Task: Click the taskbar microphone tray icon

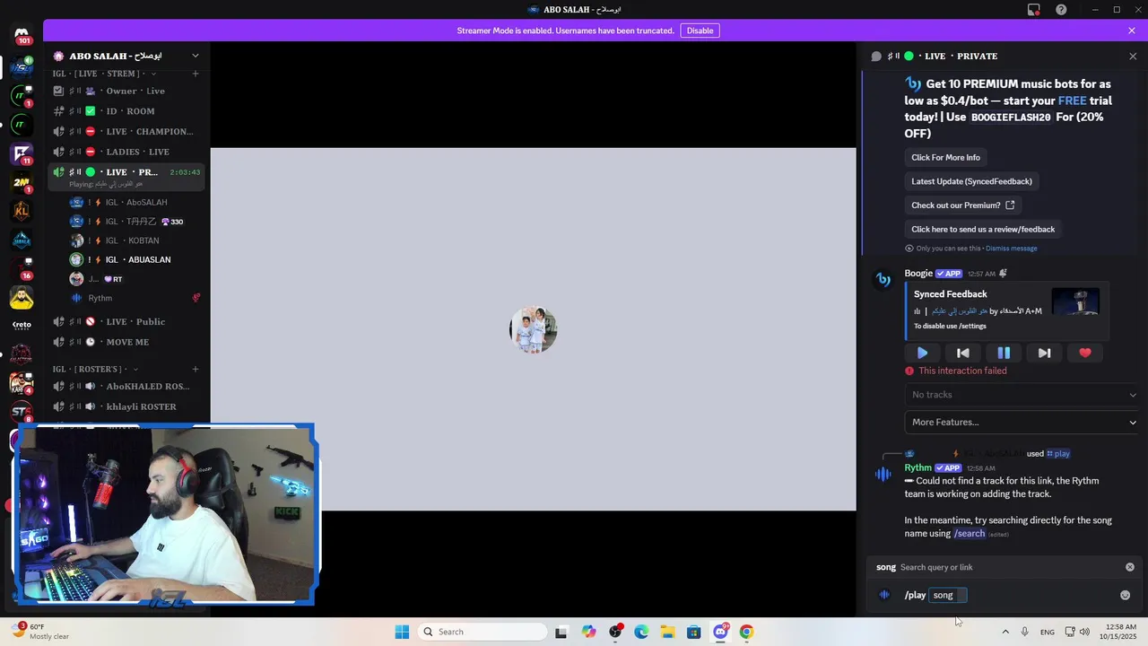Action: coord(1025,632)
